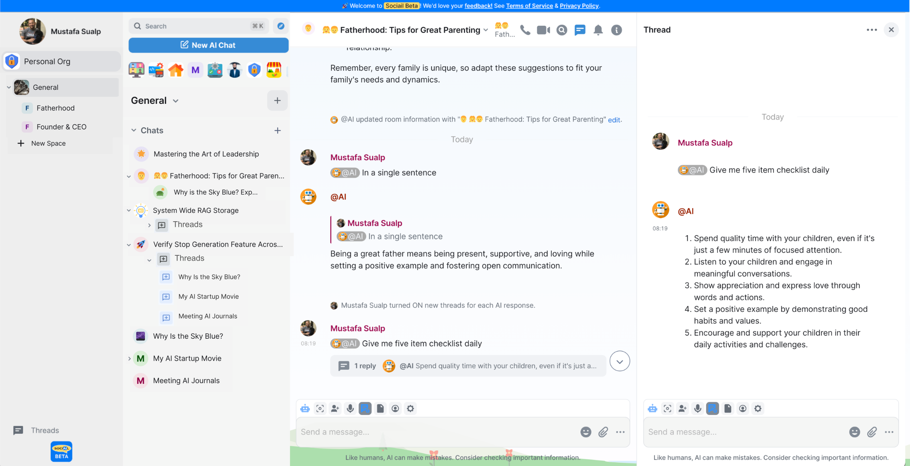Expand Threads under System Wide RAG Storage

pos(149,225)
